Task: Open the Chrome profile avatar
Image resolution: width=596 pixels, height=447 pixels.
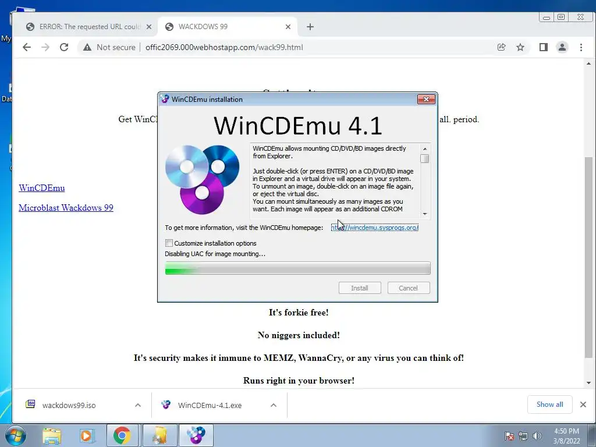Action: [562, 47]
